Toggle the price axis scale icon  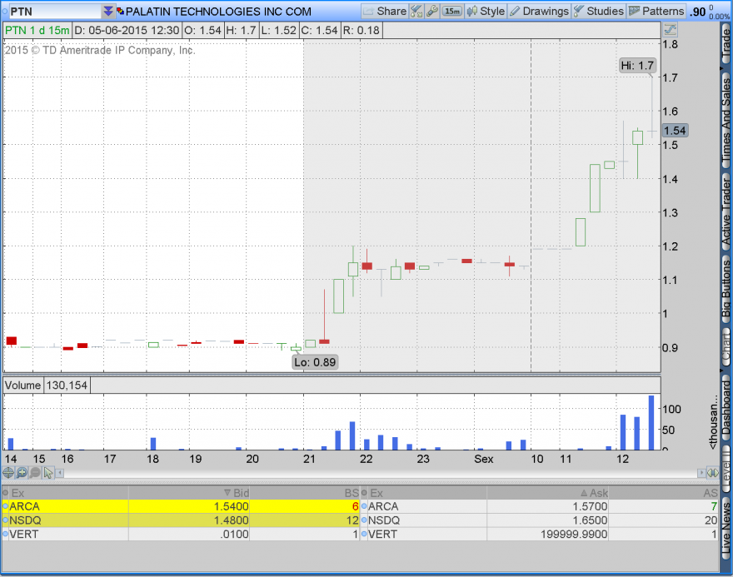click(670, 30)
